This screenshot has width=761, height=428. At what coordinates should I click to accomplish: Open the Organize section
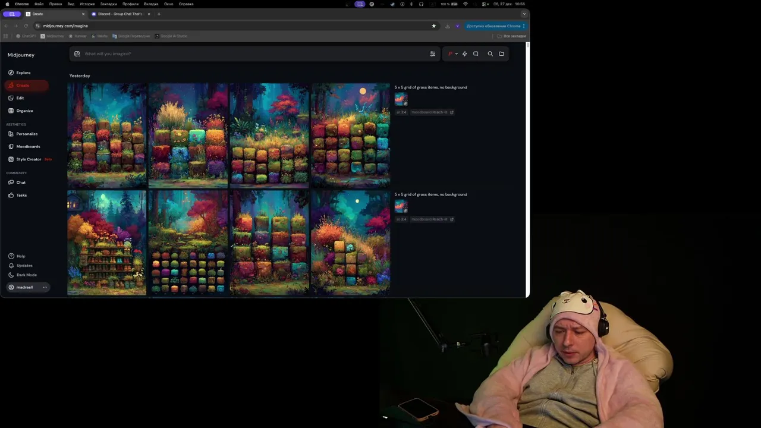coord(21,111)
